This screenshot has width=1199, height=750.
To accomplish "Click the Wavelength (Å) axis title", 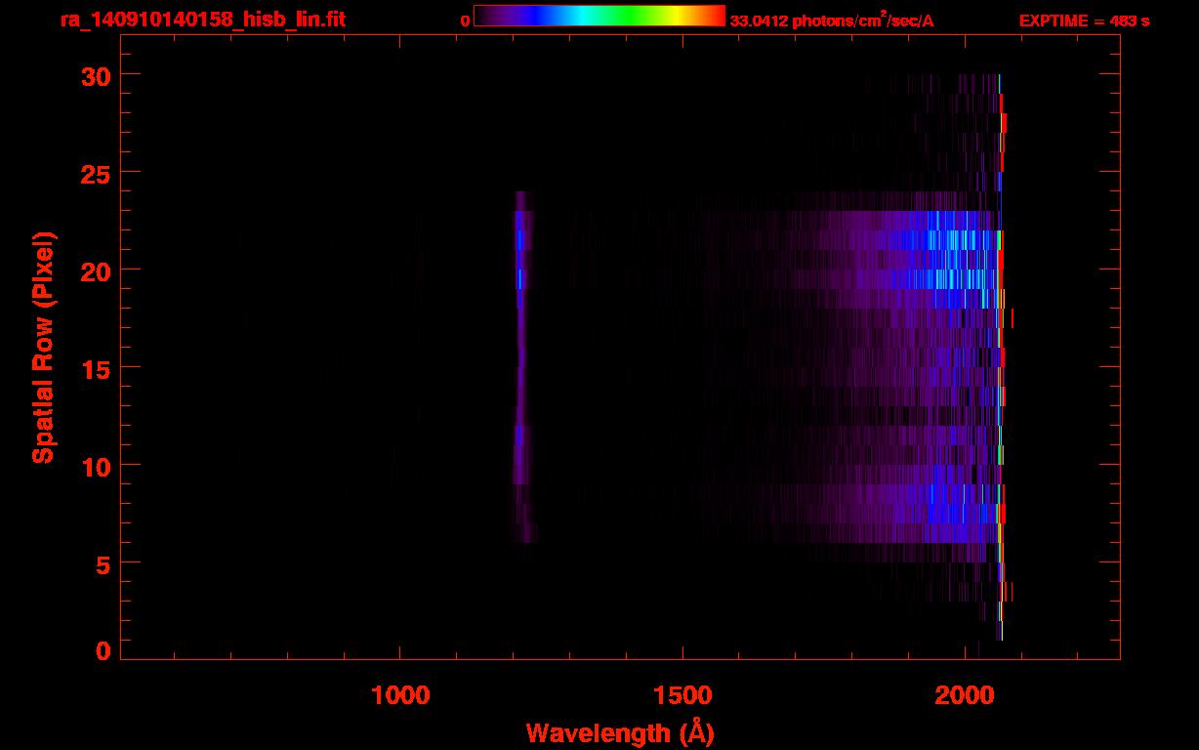I will click(x=620, y=732).
